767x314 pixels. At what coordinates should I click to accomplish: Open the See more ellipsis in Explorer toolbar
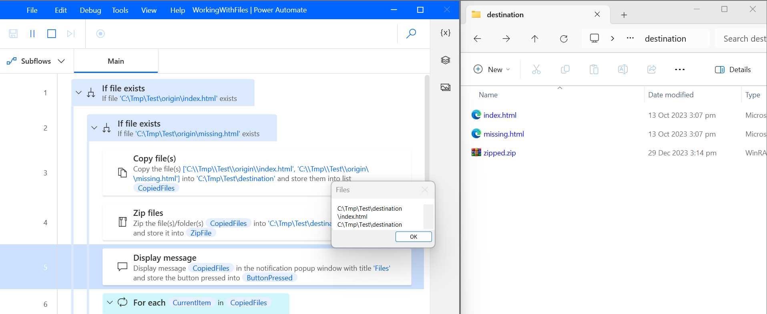click(680, 69)
